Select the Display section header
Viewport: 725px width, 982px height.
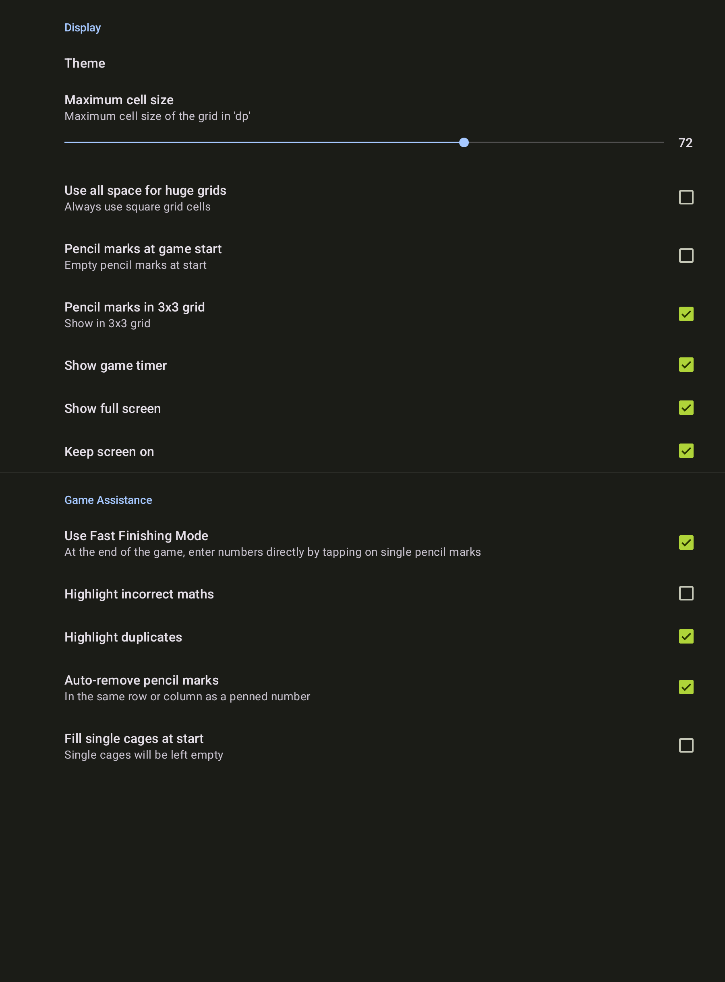point(83,28)
